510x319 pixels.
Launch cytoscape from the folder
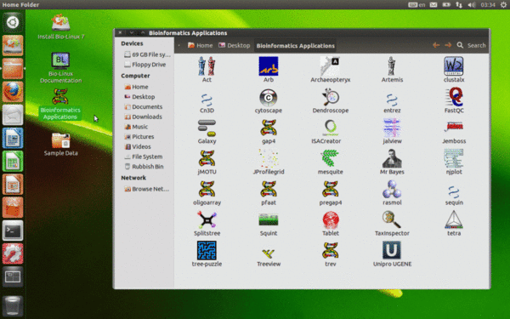coord(269,98)
